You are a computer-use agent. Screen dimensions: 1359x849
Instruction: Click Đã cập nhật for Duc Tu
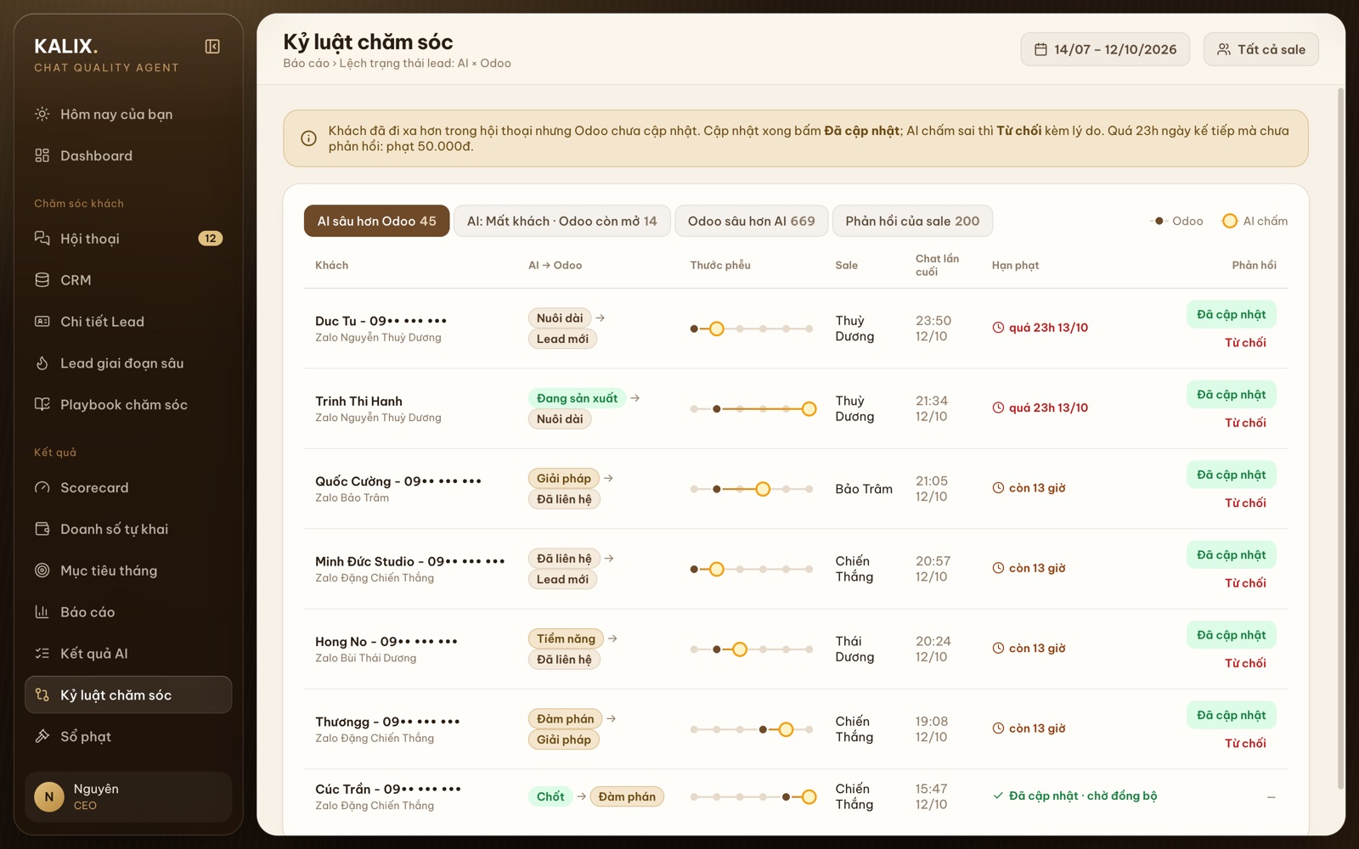point(1231,314)
